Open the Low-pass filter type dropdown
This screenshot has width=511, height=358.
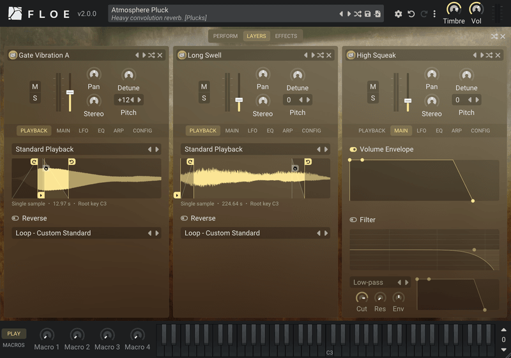pos(380,283)
